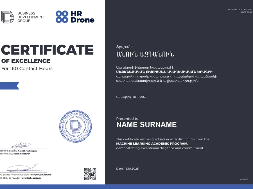
Task: Click 'For 160 Contact Hours' text
Action: [x=27, y=69]
